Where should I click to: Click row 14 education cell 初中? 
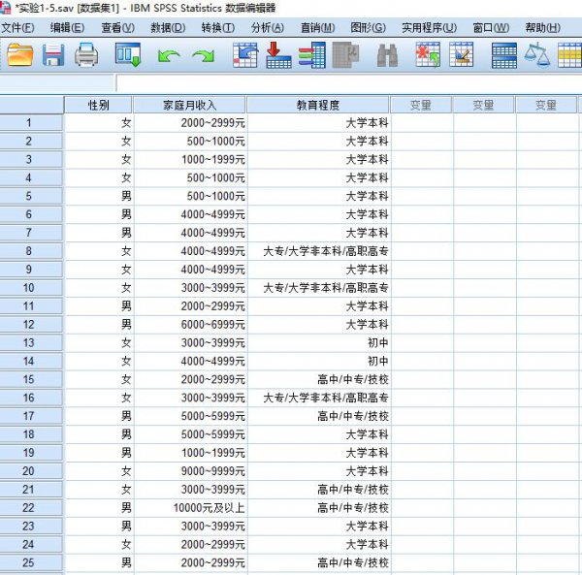pos(319,362)
